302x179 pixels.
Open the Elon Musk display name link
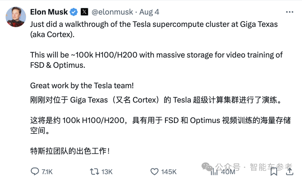pyautogui.click(x=49, y=12)
